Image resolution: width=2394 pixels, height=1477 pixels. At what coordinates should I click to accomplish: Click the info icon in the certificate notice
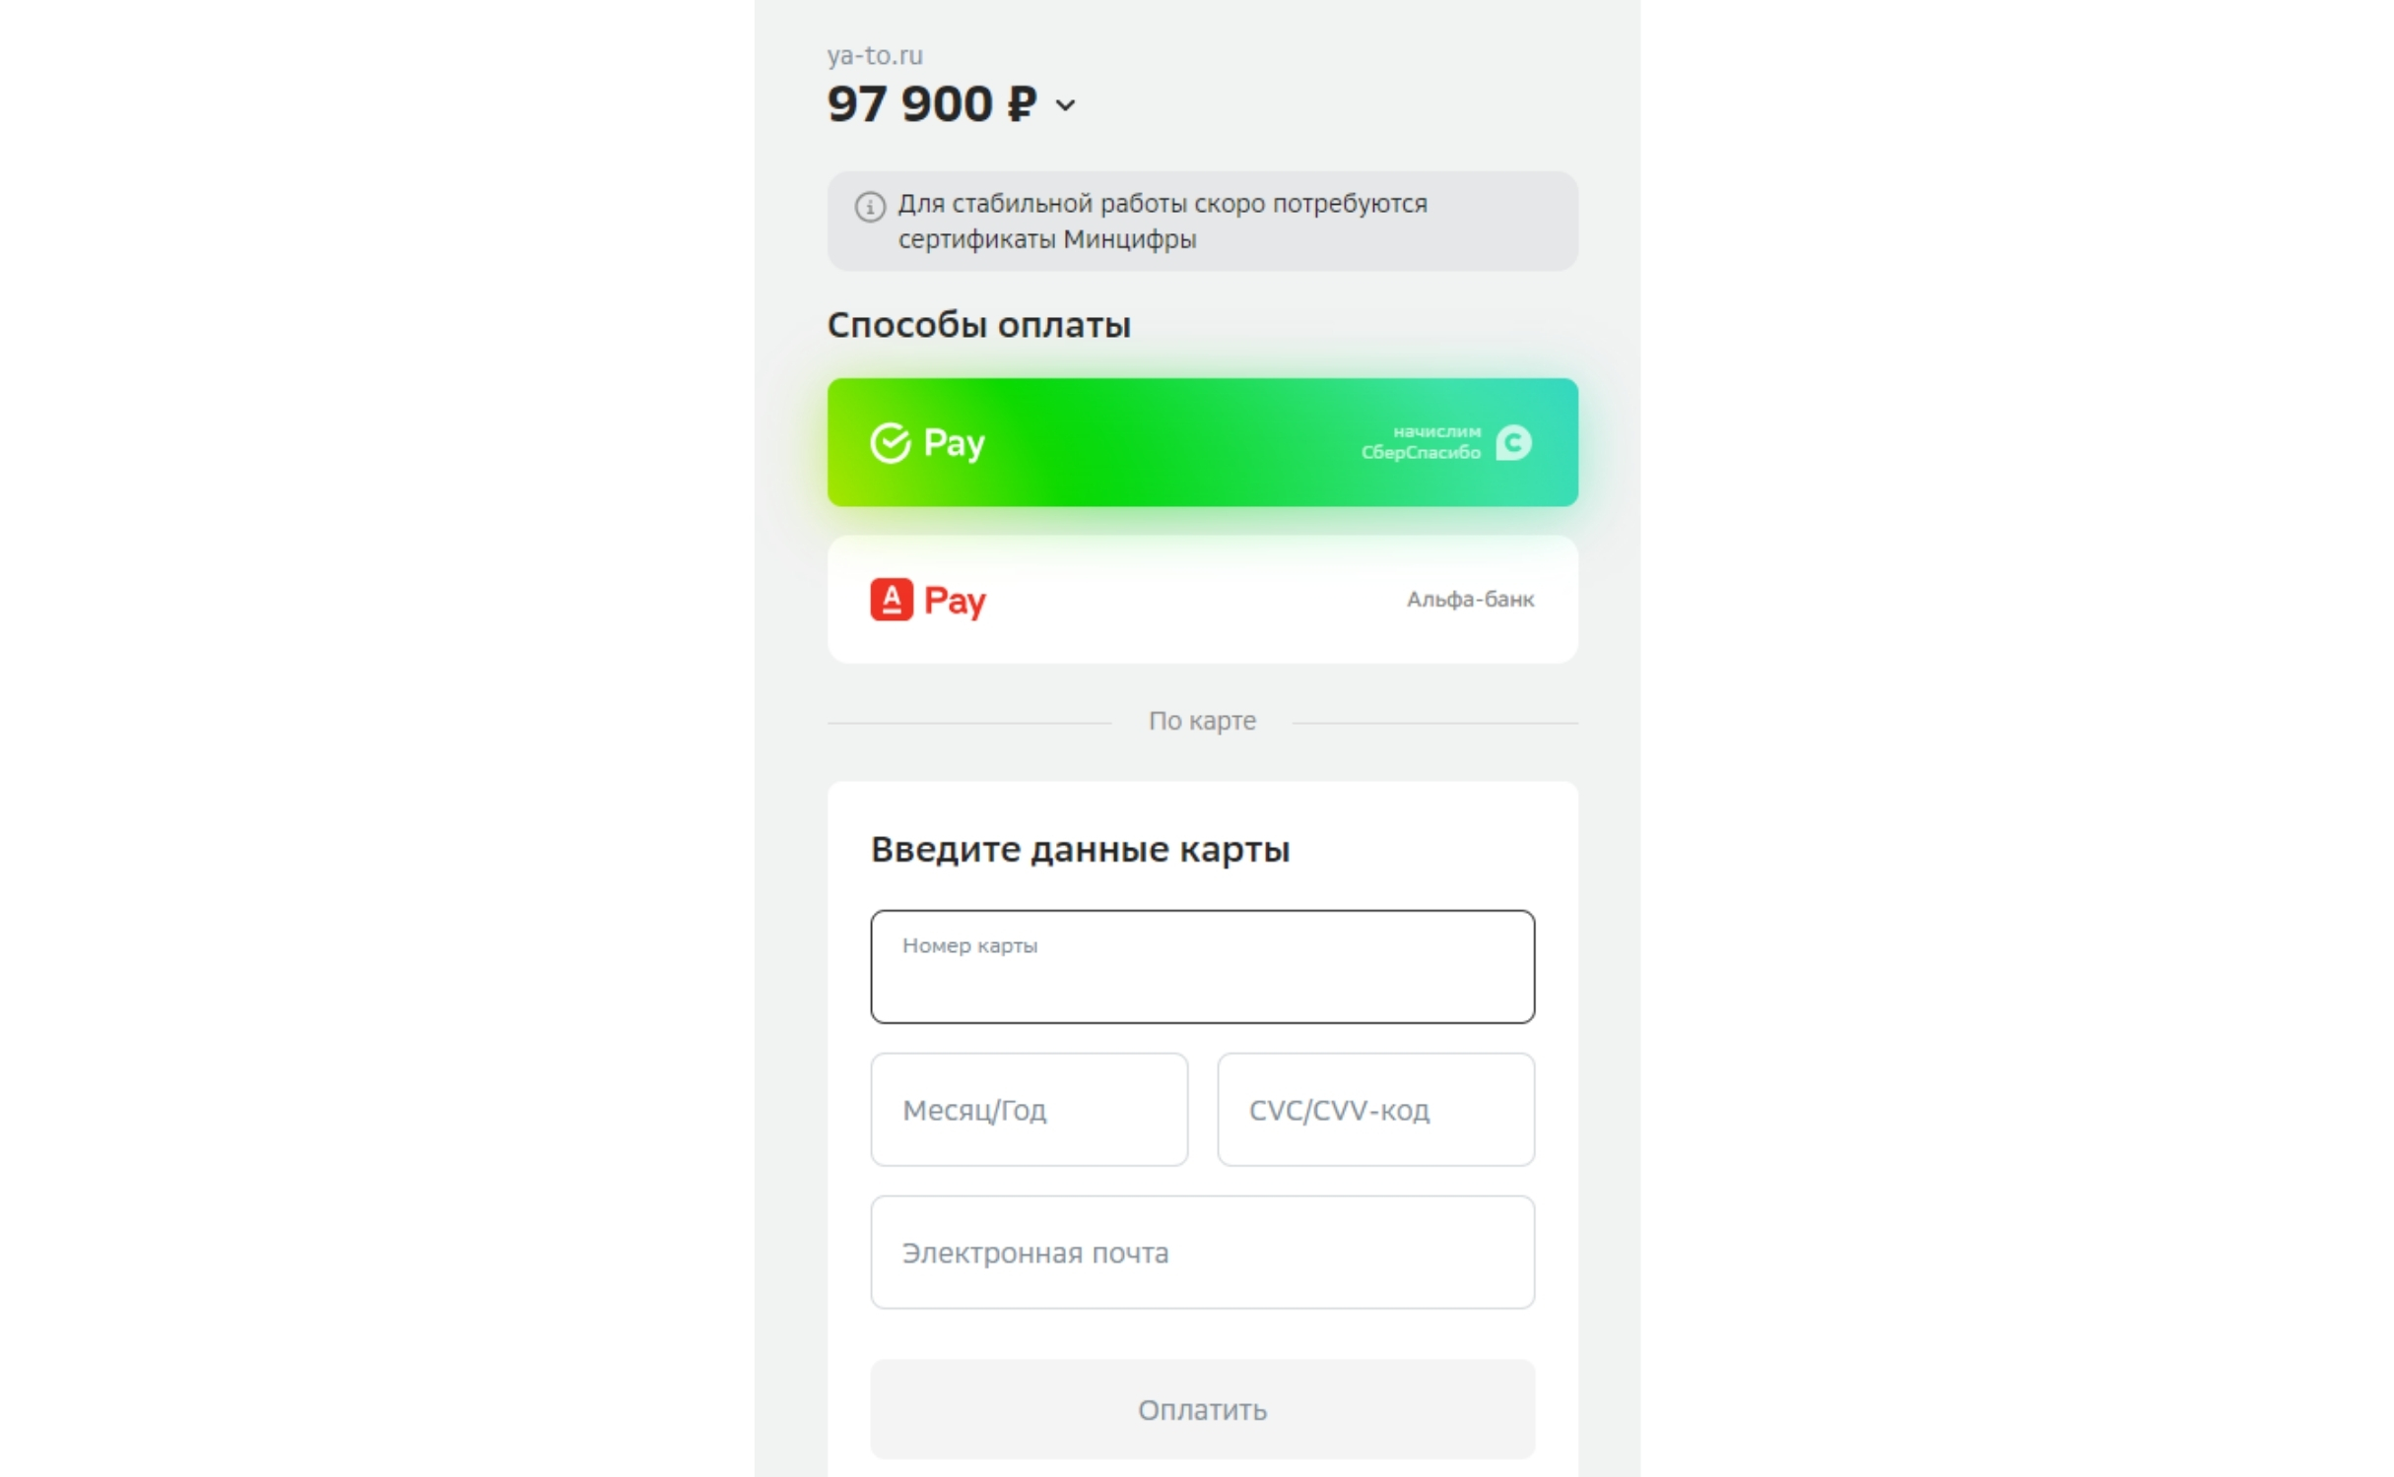coord(870,207)
